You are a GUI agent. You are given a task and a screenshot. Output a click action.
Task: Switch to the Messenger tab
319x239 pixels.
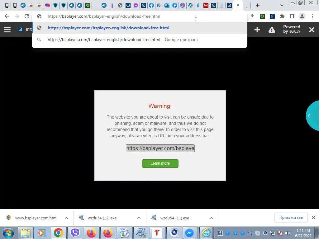pos(136,5)
